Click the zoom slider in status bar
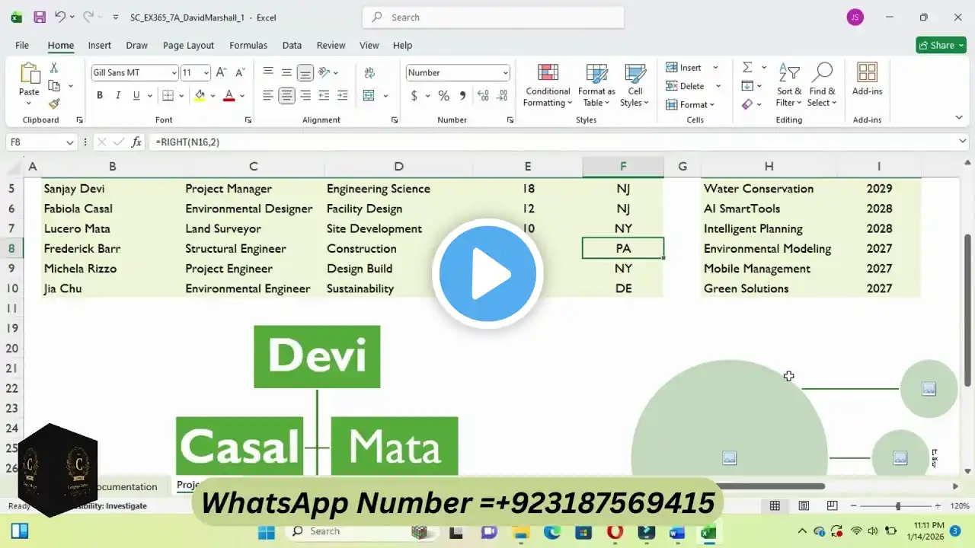 pyautogui.click(x=898, y=506)
